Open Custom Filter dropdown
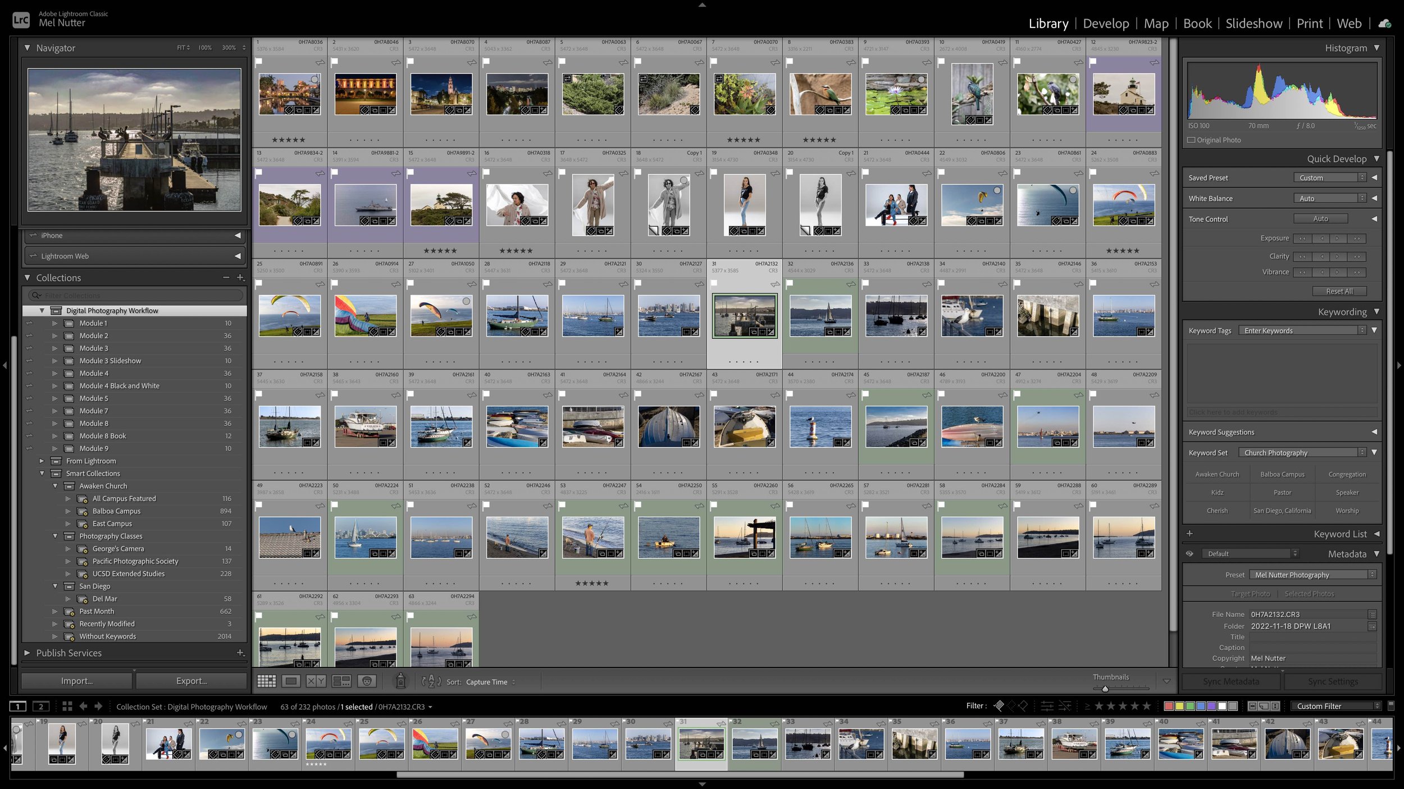Screen dimensions: 1404x789 pyautogui.click(x=1335, y=706)
